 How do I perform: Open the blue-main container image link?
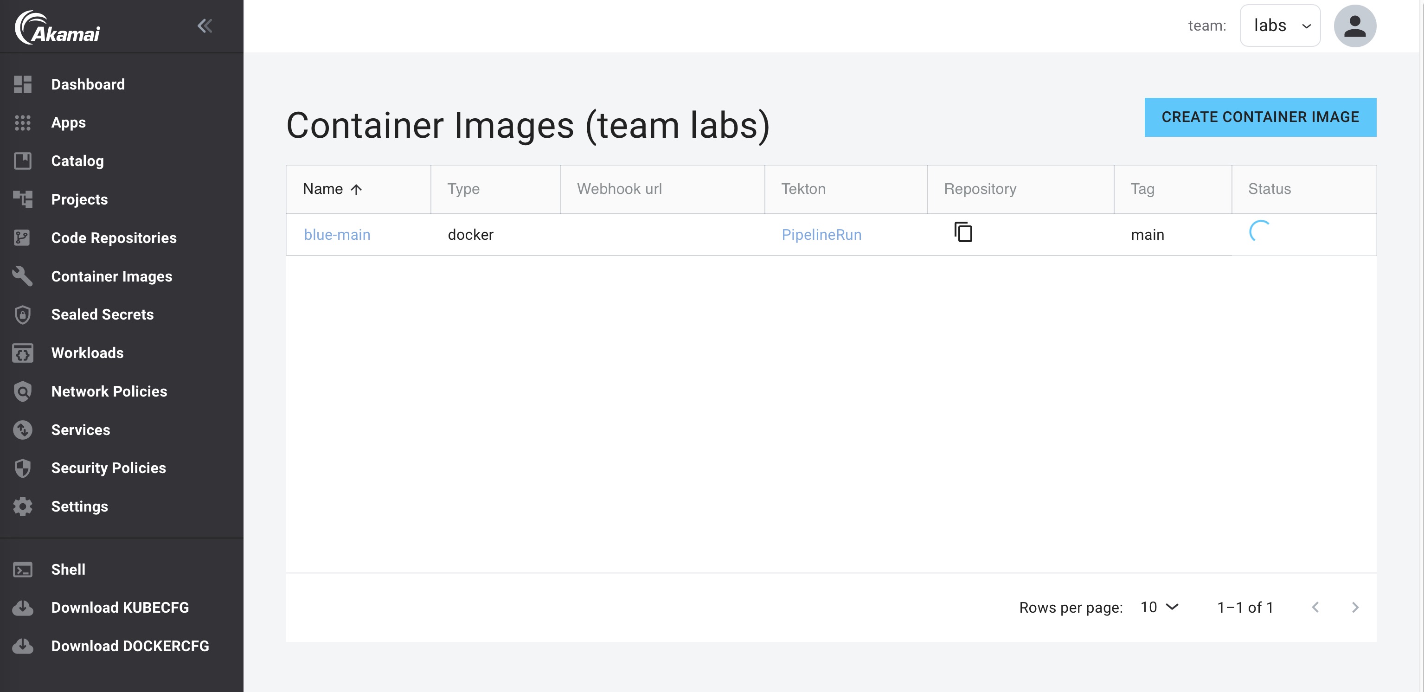pyautogui.click(x=337, y=235)
